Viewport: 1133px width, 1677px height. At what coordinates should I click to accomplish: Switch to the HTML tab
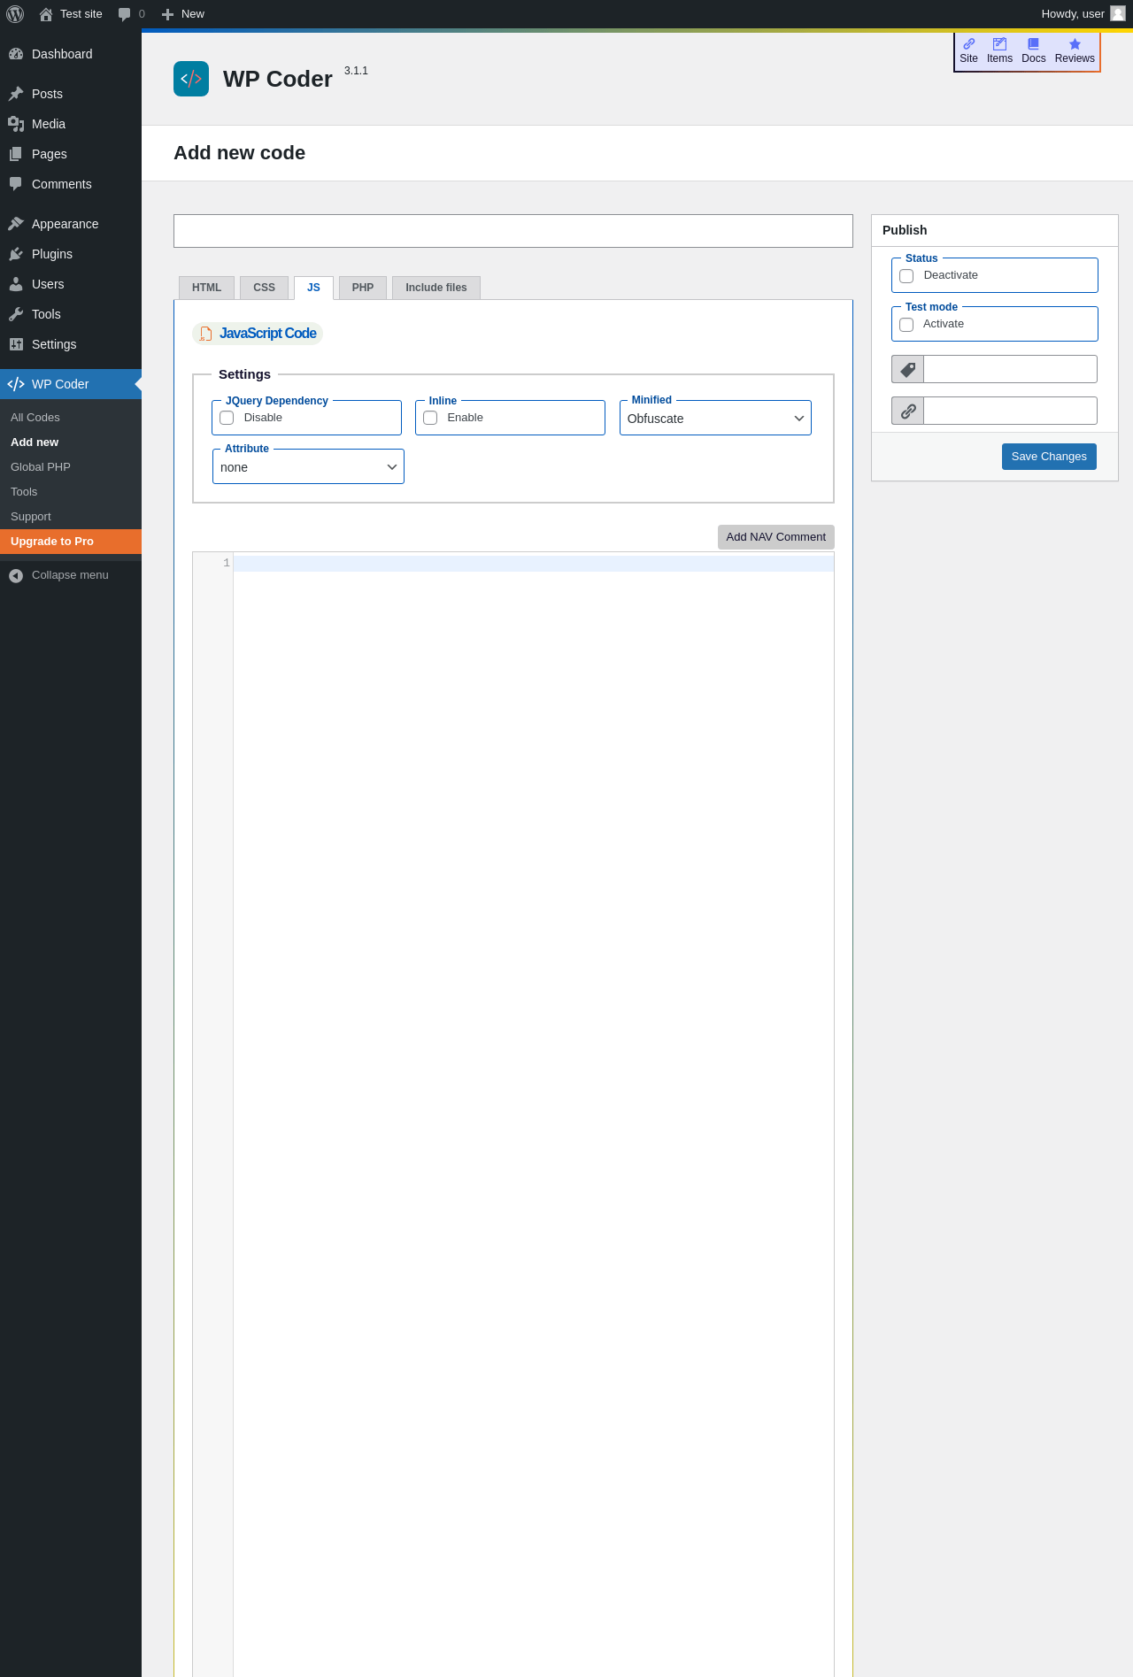click(x=207, y=288)
